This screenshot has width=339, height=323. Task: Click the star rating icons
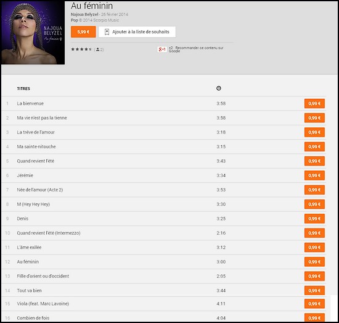pos(81,49)
